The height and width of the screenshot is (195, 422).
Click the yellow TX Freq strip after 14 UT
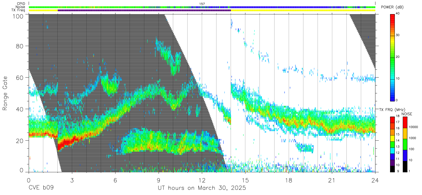[303, 10]
